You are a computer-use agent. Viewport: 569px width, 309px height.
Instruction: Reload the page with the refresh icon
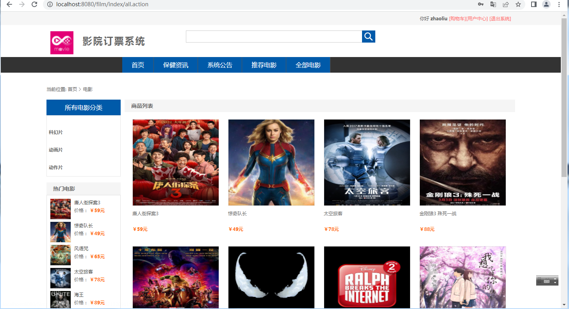coord(34,4)
